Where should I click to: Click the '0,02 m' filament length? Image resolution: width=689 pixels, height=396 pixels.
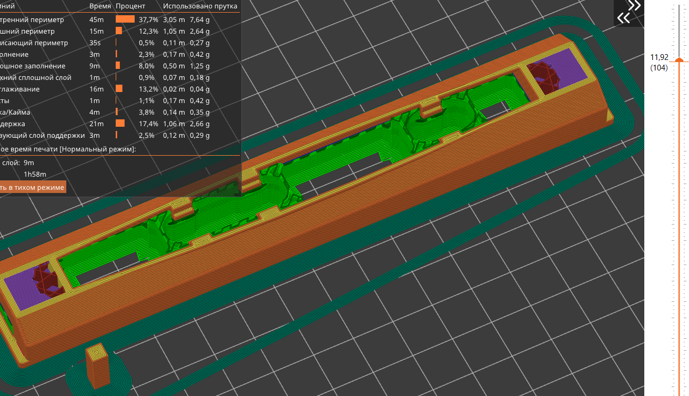[174, 89]
